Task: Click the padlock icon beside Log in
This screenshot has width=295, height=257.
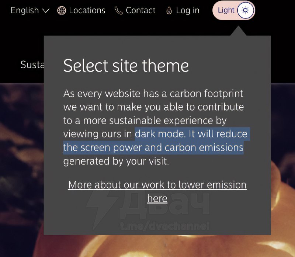Action: click(169, 11)
